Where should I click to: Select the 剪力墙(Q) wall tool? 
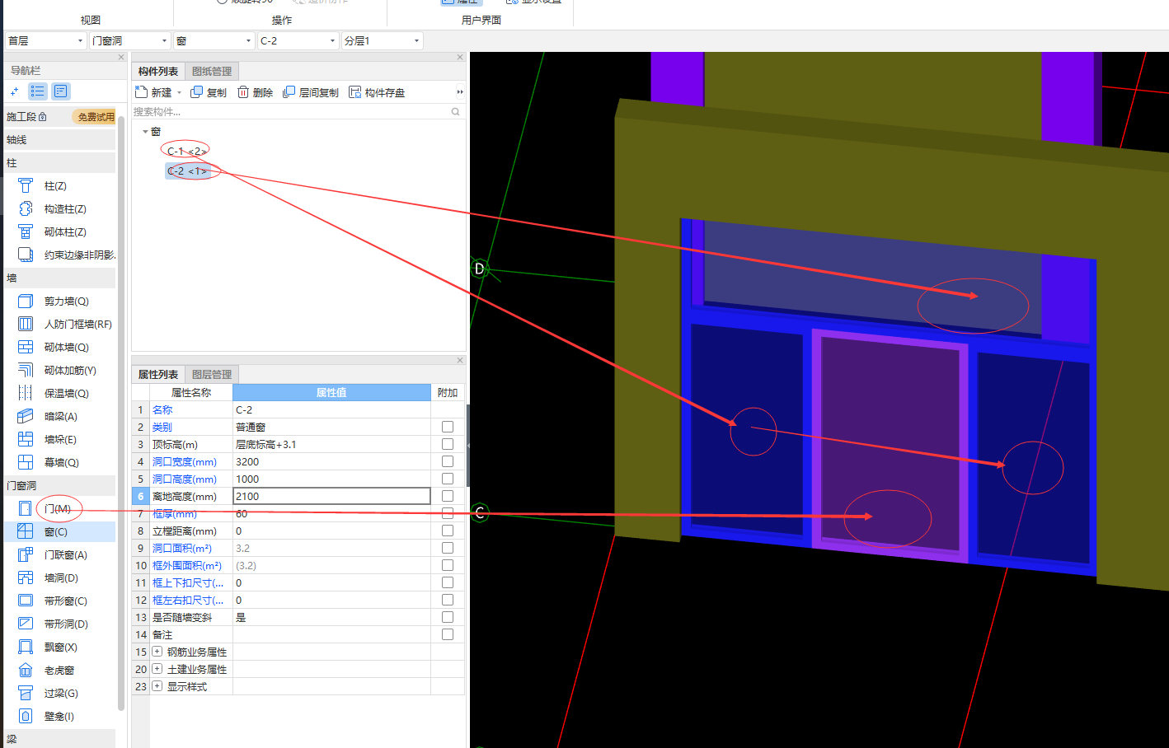coord(66,302)
